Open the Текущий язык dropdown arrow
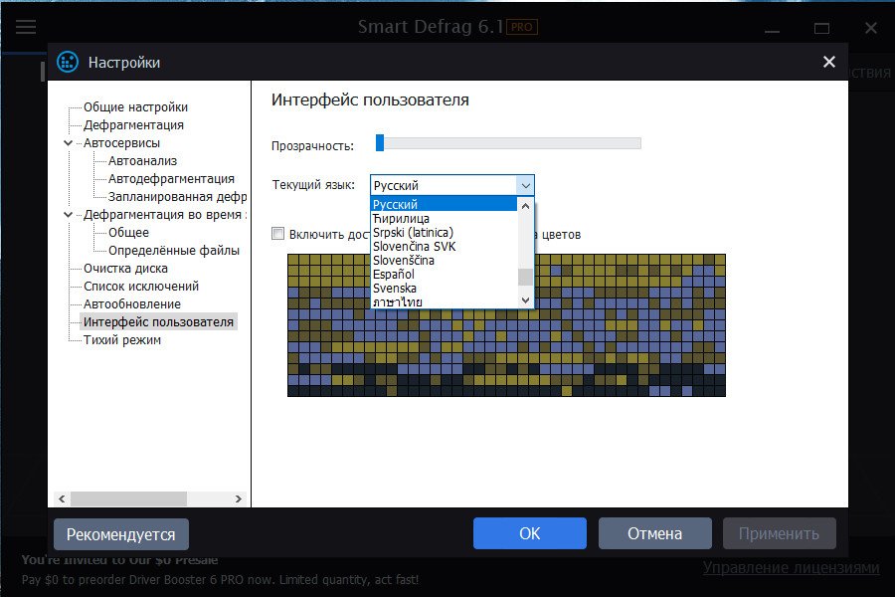Screen dimensions: 895x597 525,185
